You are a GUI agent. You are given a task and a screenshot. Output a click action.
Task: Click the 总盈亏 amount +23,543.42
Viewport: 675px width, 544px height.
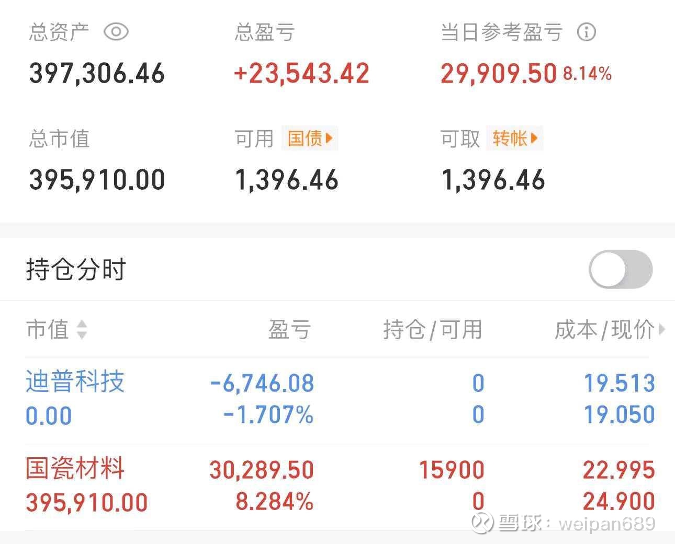click(301, 73)
